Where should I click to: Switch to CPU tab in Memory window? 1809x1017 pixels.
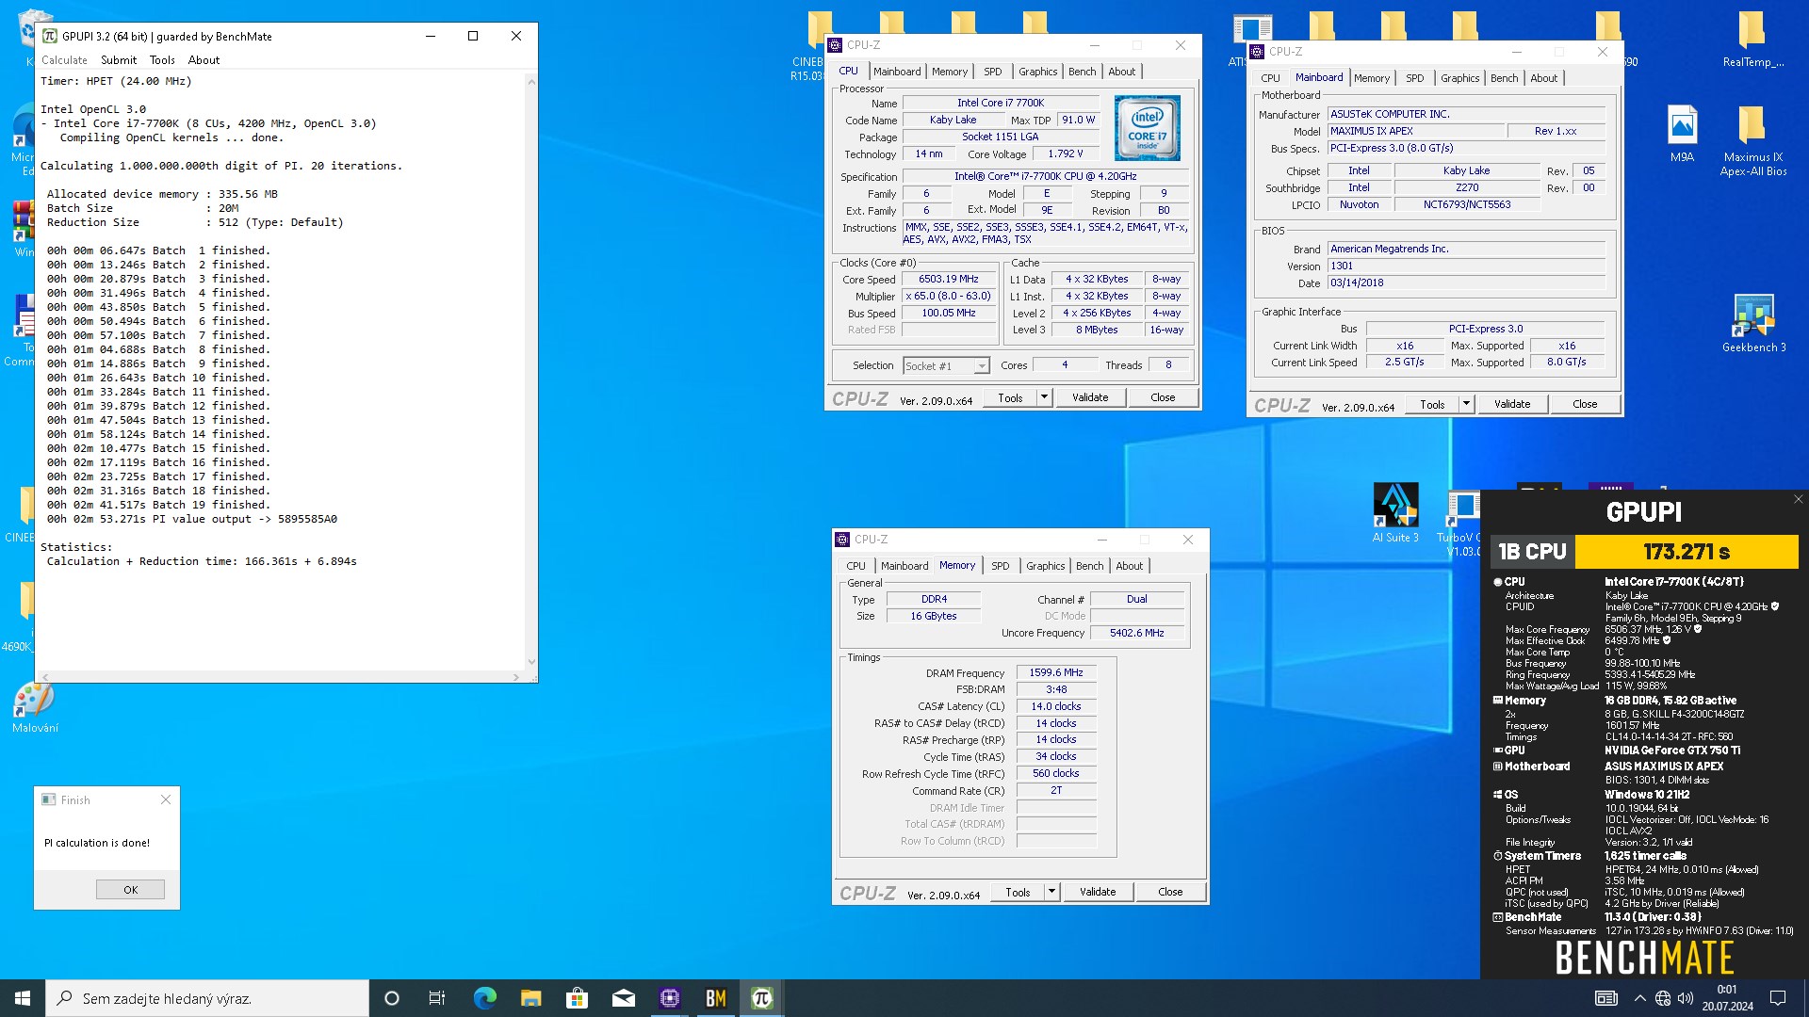pyautogui.click(x=856, y=566)
